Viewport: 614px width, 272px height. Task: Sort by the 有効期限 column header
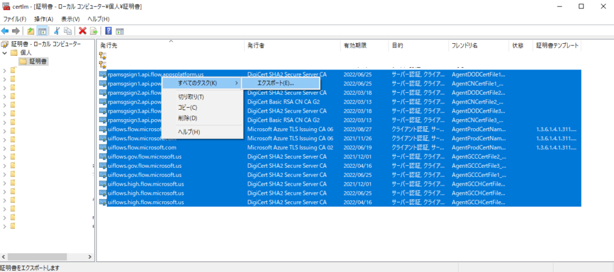[x=365, y=46]
